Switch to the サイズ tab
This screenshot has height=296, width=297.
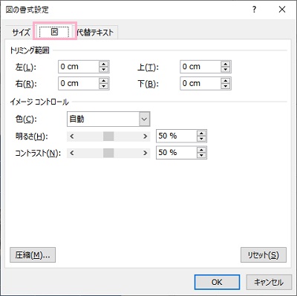coord(21,33)
